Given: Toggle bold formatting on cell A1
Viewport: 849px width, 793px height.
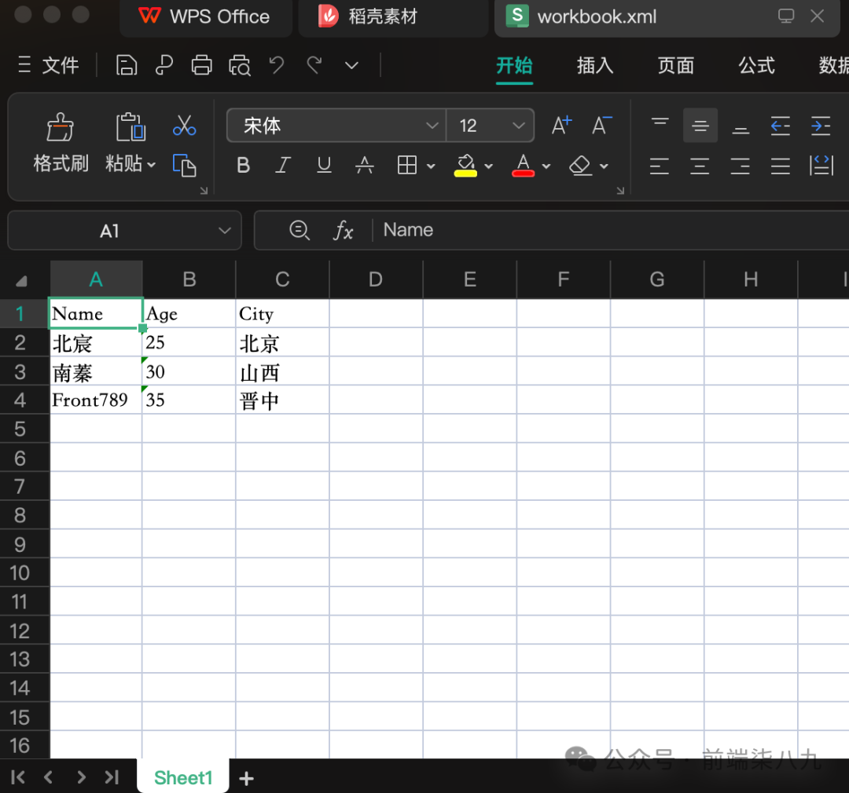Looking at the screenshot, I should [243, 165].
